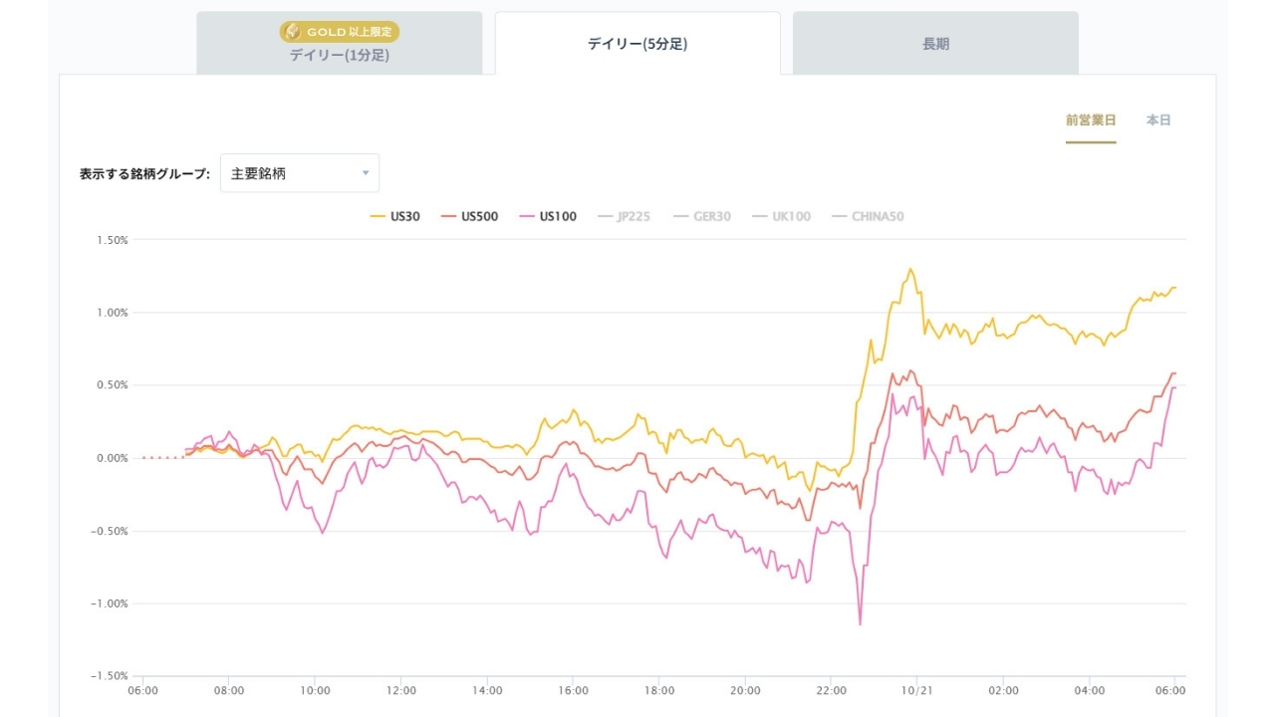Show the 前営業日 data
This screenshot has width=1275, height=717.
(x=1091, y=120)
